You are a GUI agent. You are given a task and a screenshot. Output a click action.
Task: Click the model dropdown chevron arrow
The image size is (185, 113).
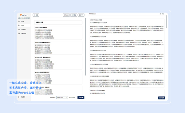pos(67,98)
